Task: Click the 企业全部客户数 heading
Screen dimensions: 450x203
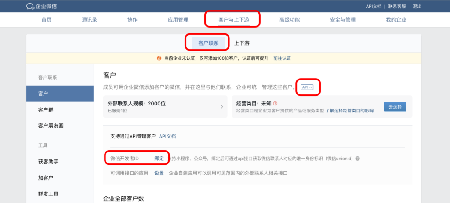Action: (x=123, y=199)
